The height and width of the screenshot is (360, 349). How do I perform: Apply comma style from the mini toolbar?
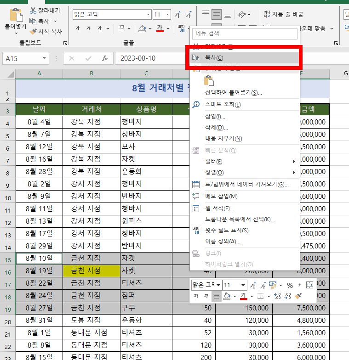299,285
